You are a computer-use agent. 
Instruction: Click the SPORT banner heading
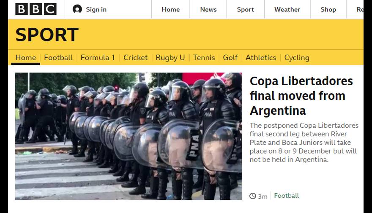tap(47, 35)
